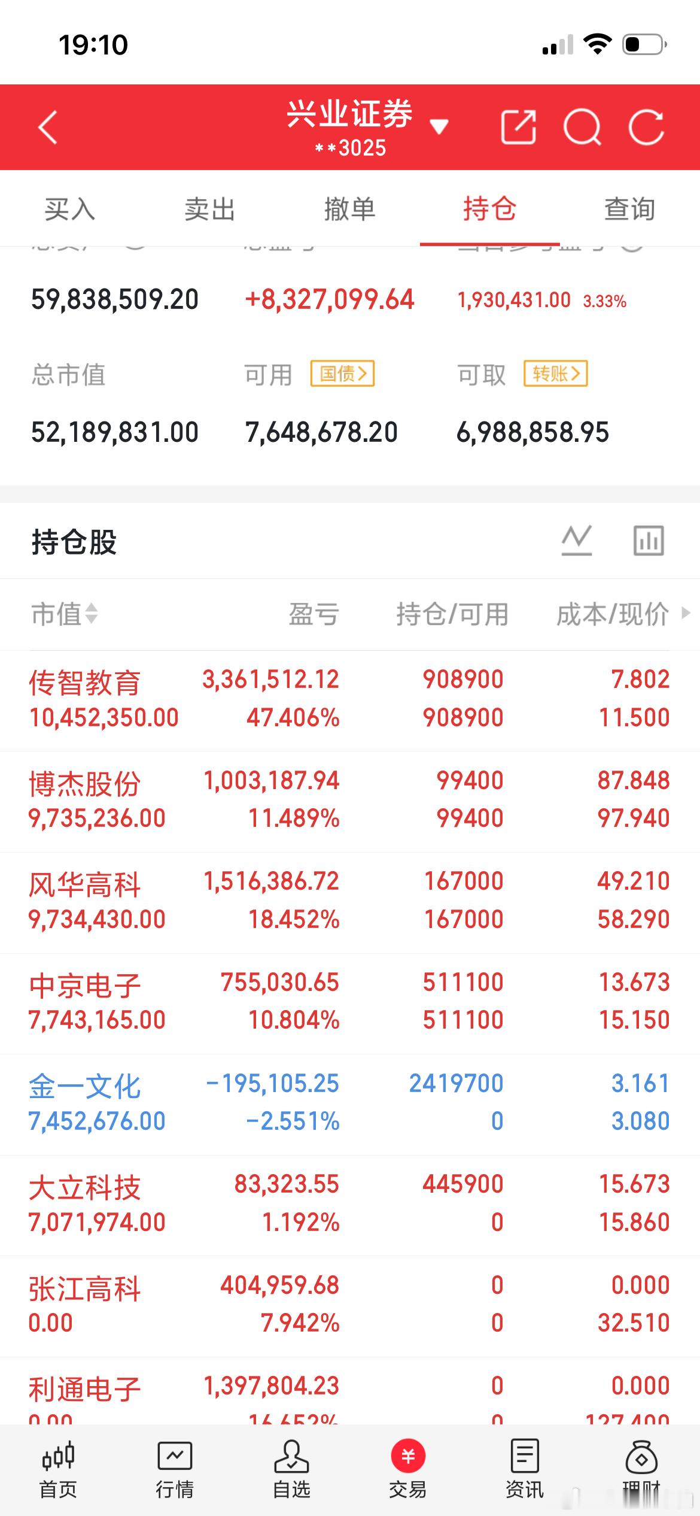Open the 大立科技 holding row
700x1516 pixels.
350,1205
